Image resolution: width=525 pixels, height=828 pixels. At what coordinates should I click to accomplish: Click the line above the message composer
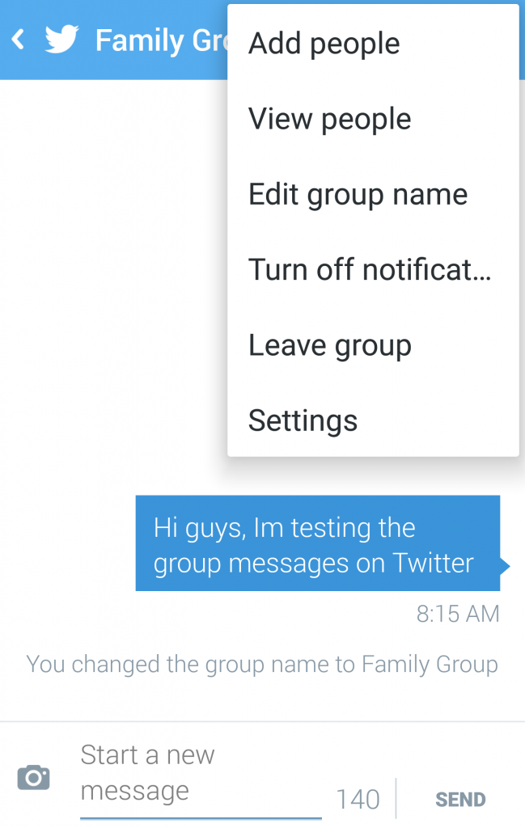pos(262,721)
